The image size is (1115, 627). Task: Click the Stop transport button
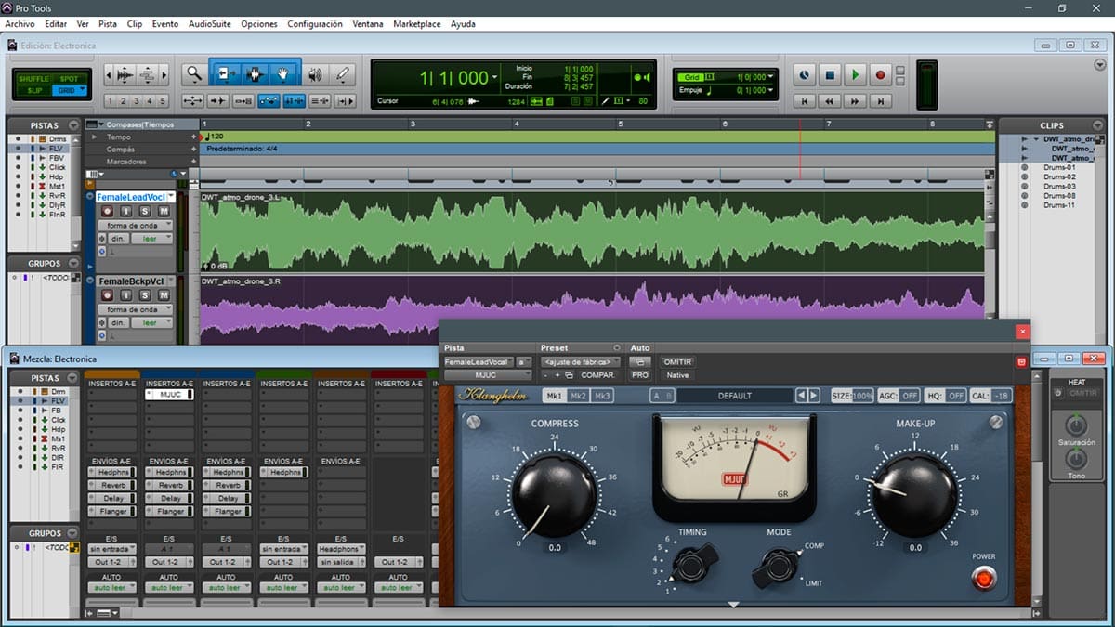pyautogui.click(x=830, y=74)
